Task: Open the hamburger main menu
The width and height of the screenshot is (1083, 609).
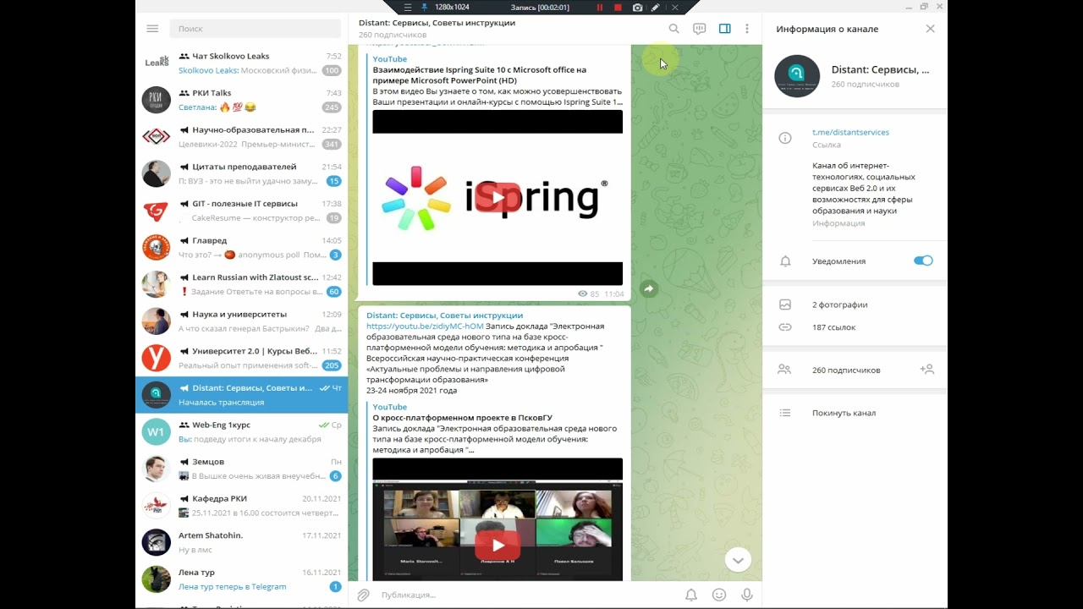Action: 152,28
